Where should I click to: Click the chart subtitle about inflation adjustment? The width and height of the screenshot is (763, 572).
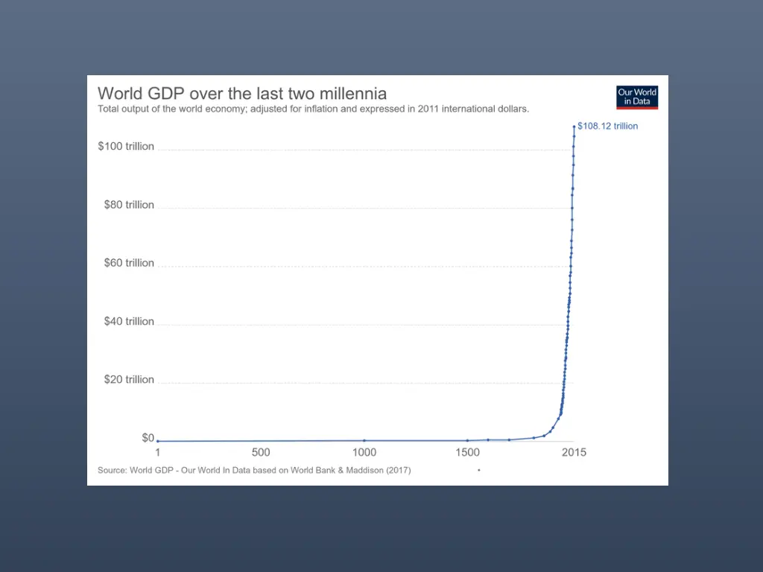pos(314,109)
